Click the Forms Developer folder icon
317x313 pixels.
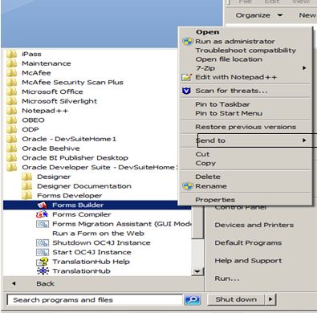(x=26, y=196)
